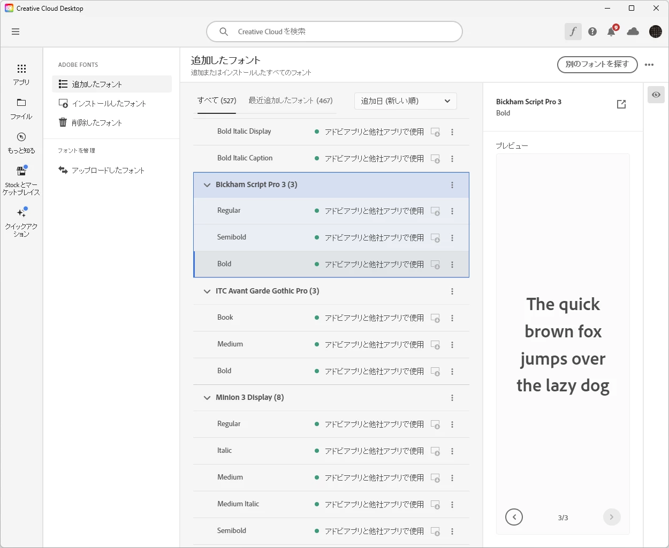More options for Bold Italic Display row

point(452,132)
